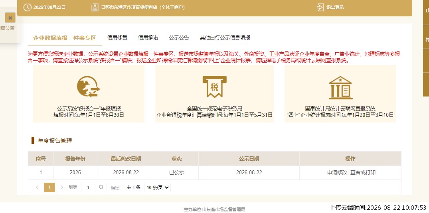Click the 公示日期 column header
Viewport: 429px width, 213px height.
pyautogui.click(x=249, y=159)
